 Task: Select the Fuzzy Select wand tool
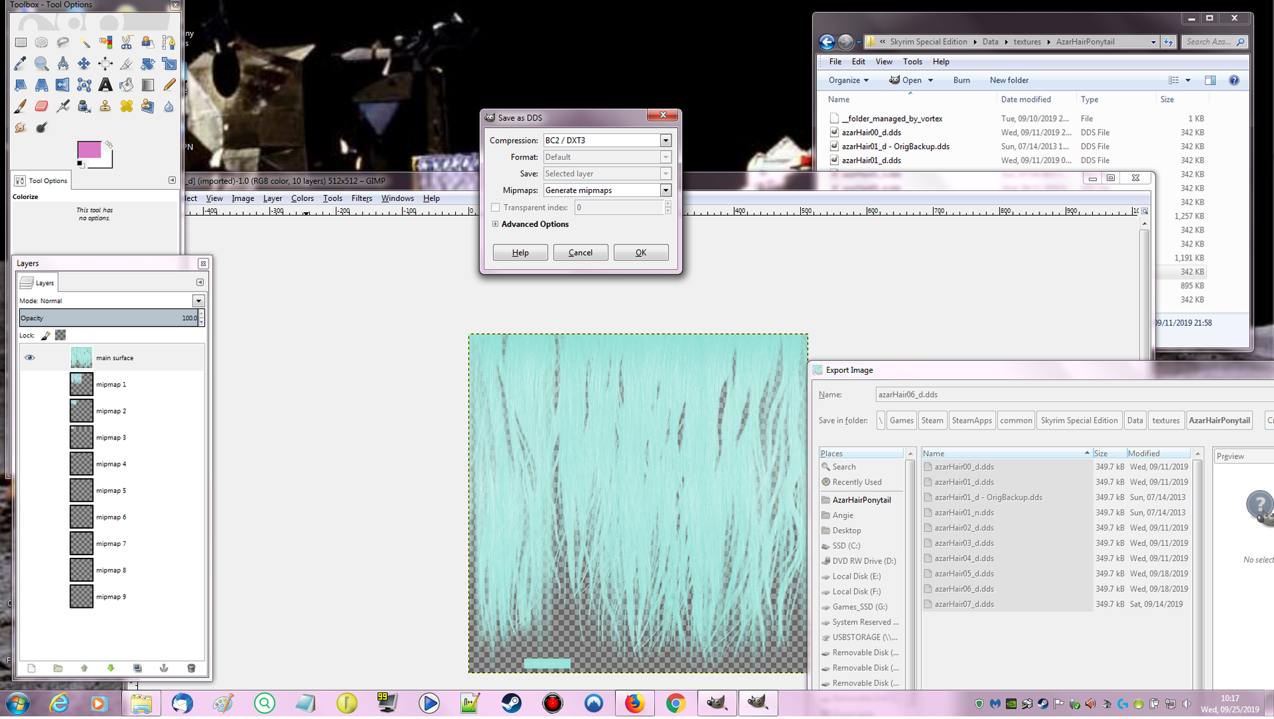(x=84, y=43)
